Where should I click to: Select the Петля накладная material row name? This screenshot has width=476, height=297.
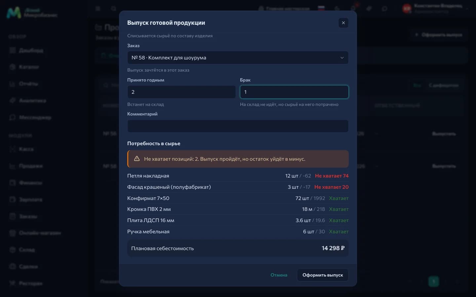pyautogui.click(x=148, y=176)
